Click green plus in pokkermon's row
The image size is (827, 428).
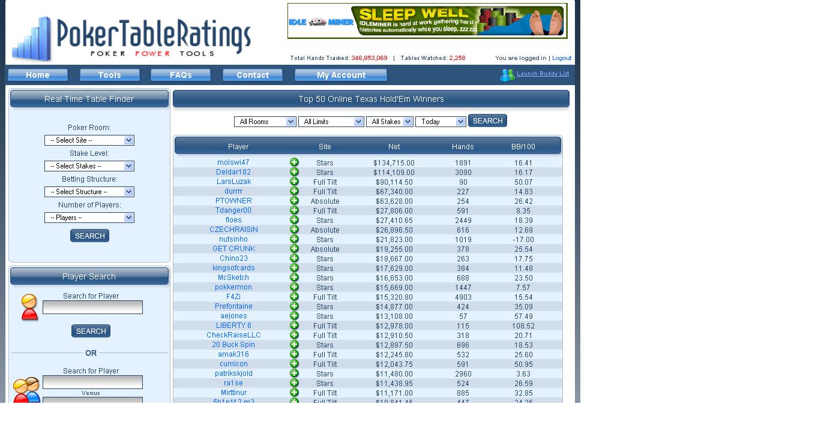[294, 287]
